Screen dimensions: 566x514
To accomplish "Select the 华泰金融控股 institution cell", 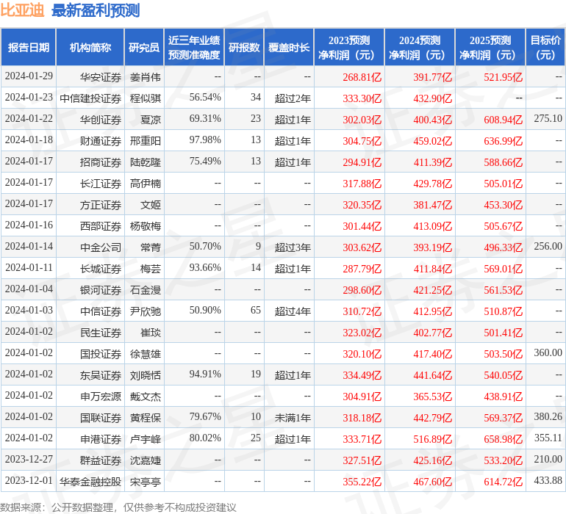I will [x=90, y=482].
